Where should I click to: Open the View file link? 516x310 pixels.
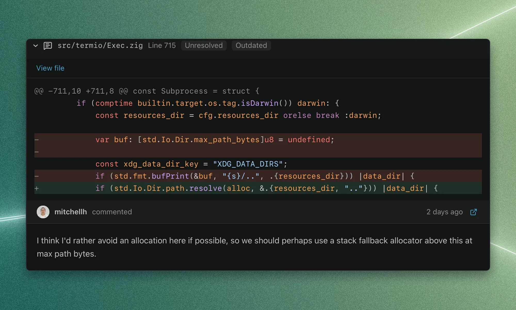click(x=50, y=68)
